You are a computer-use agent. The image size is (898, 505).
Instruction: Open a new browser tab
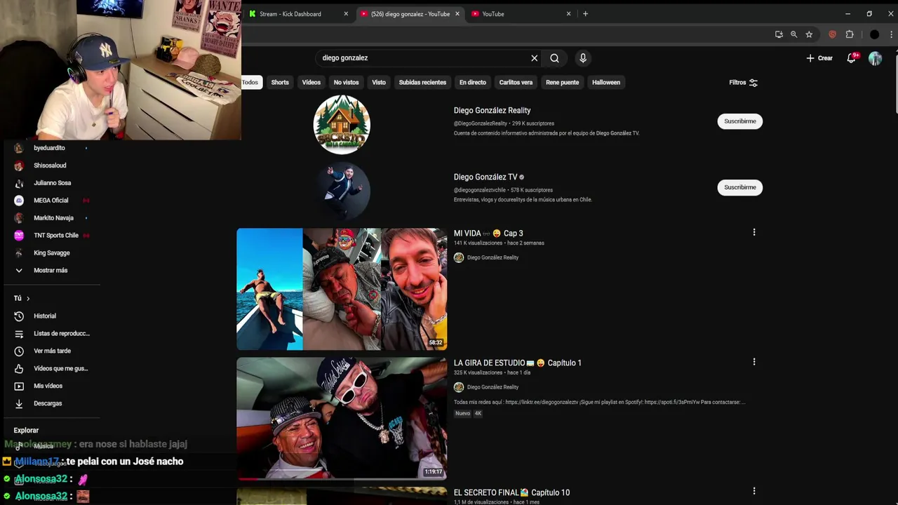(x=585, y=14)
